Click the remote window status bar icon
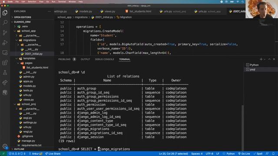This screenshot has height=156, width=278. (x=3, y=154)
